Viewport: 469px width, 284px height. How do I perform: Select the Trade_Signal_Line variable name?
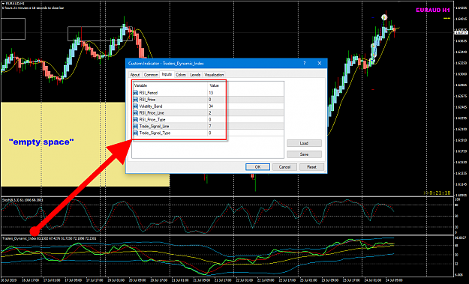pyautogui.click(x=154, y=127)
